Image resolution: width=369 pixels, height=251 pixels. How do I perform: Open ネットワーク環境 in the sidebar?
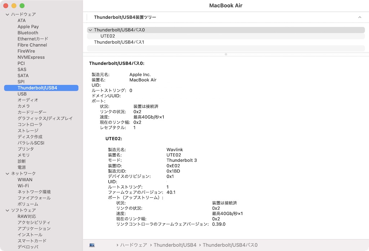pos(34,192)
